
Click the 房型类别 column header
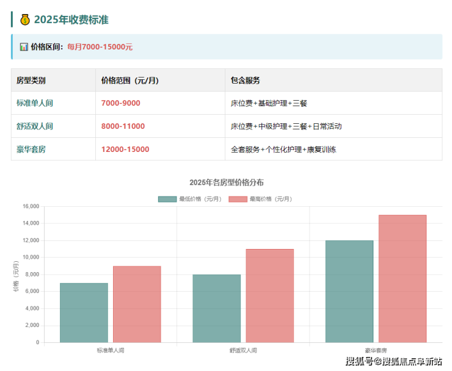point(31,80)
